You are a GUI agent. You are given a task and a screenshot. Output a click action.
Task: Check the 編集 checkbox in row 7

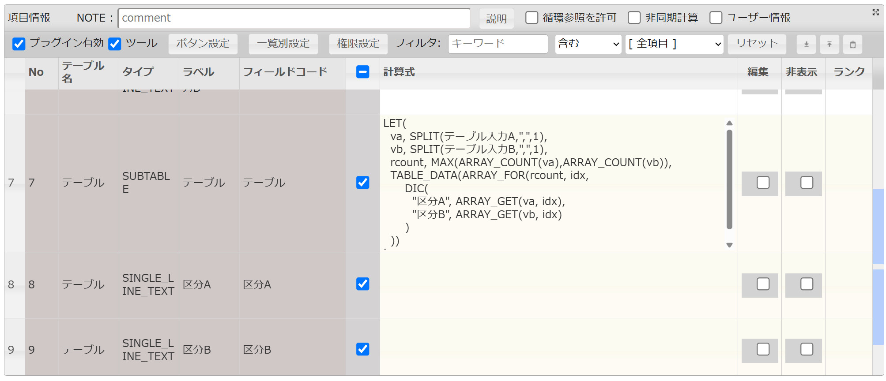(763, 183)
